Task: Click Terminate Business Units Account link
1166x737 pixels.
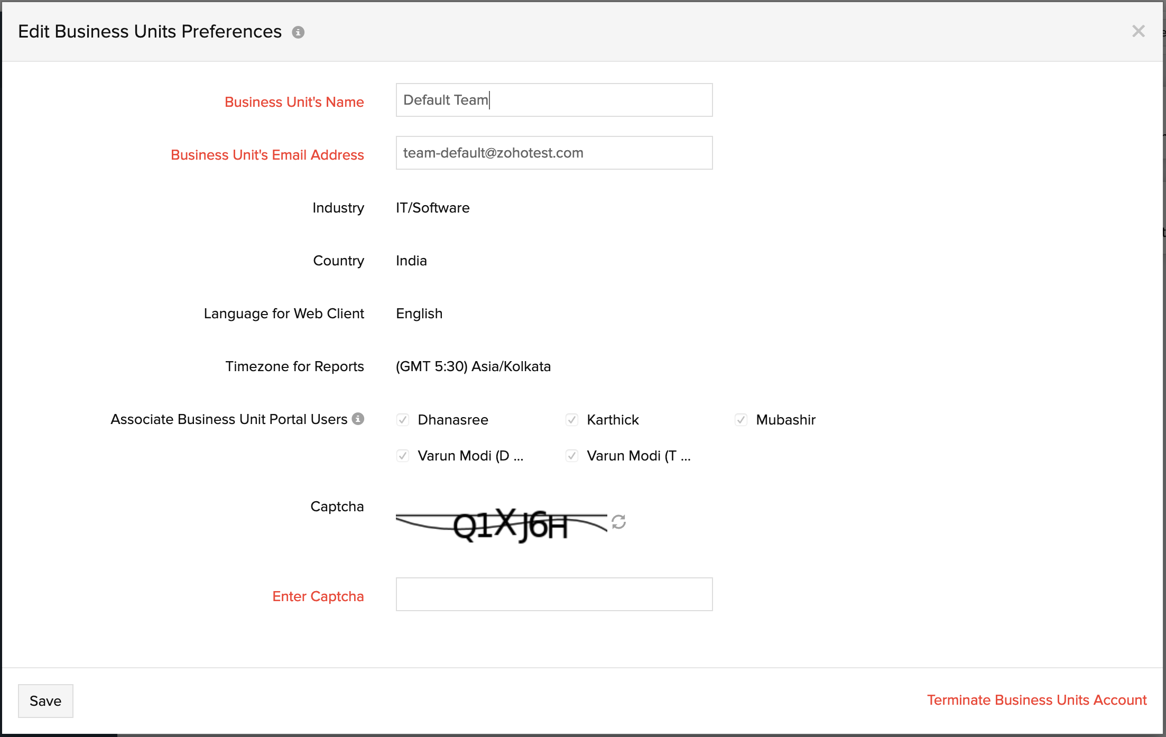Action: pyautogui.click(x=1037, y=700)
